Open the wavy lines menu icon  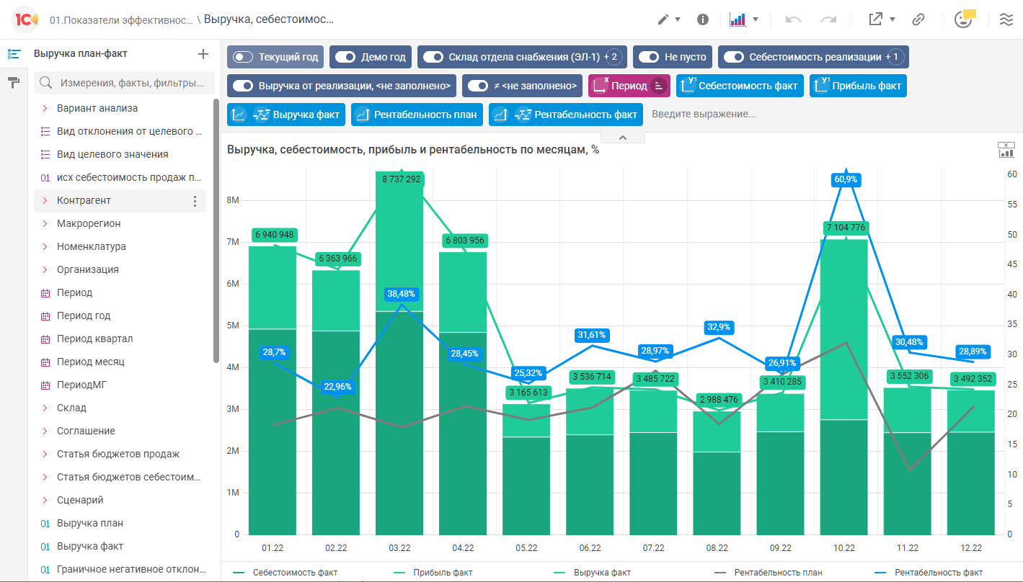tap(1006, 19)
